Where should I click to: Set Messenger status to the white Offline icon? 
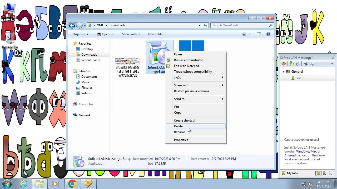point(330,173)
